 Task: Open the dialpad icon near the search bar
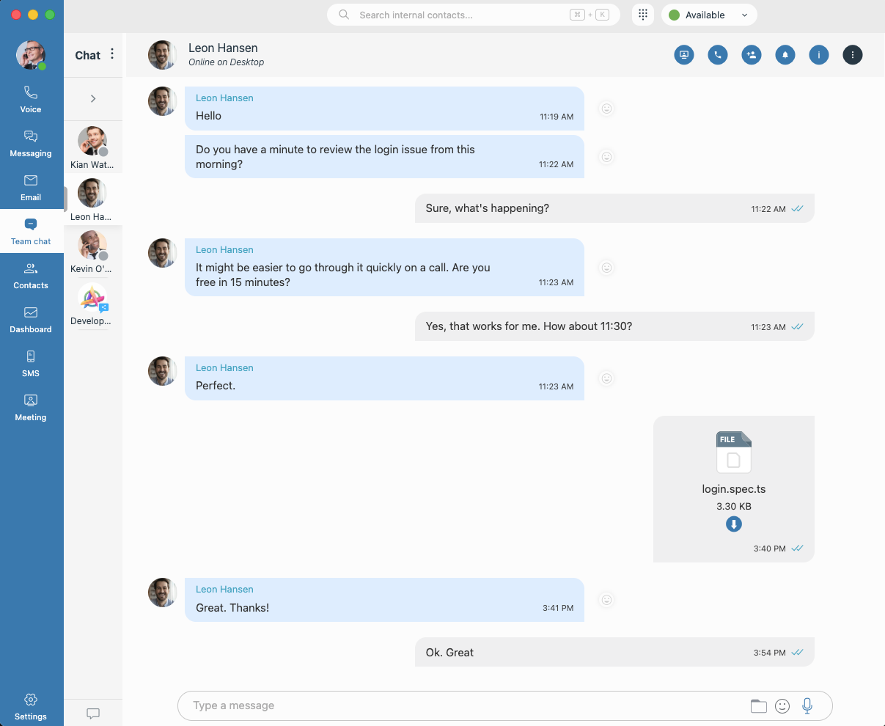click(642, 15)
